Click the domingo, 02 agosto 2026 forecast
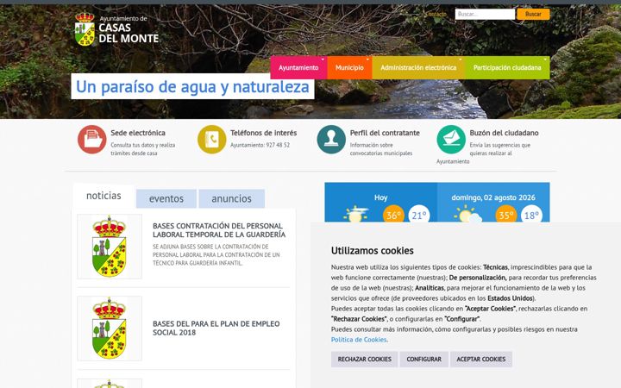The height and width of the screenshot is (388, 621). pos(493,203)
